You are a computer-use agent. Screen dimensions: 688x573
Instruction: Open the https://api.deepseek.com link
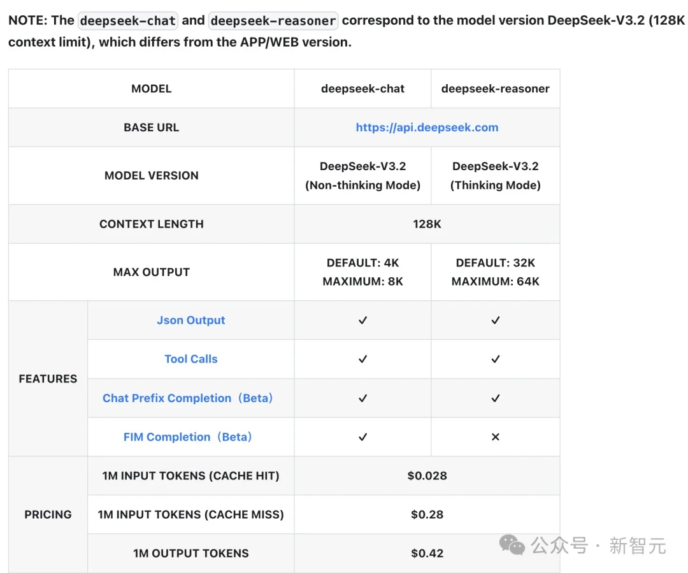(x=427, y=127)
